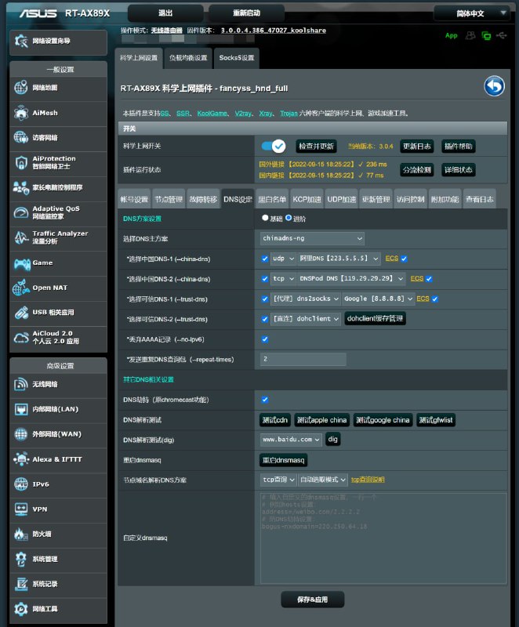Toggle 丢弃AAAA记录 checkbox
Image resolution: width=519 pixels, height=627 pixels.
(265, 339)
